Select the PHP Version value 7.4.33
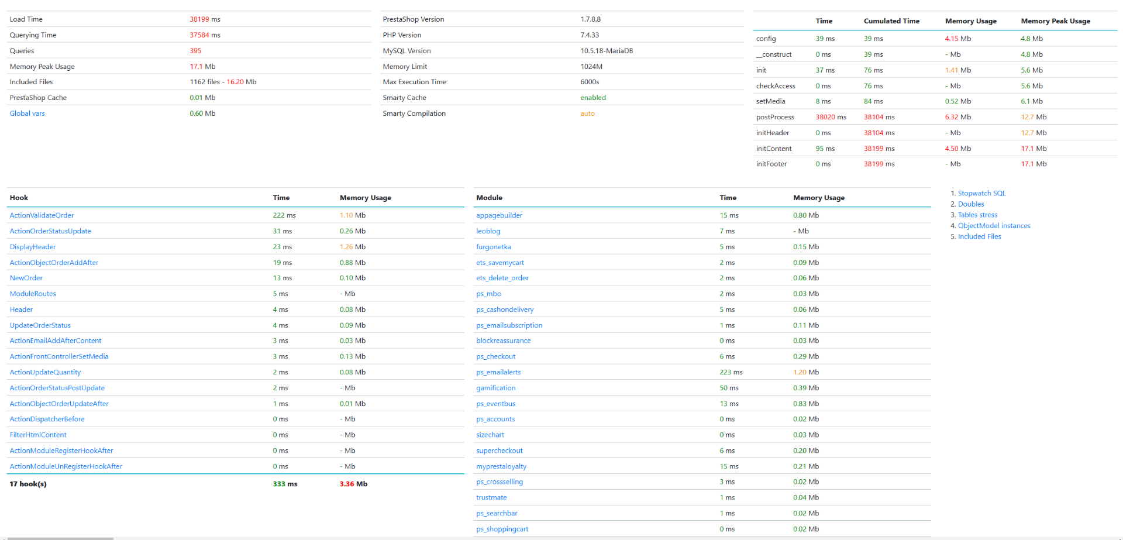Screen dimensions: 1123x540 click(x=590, y=35)
